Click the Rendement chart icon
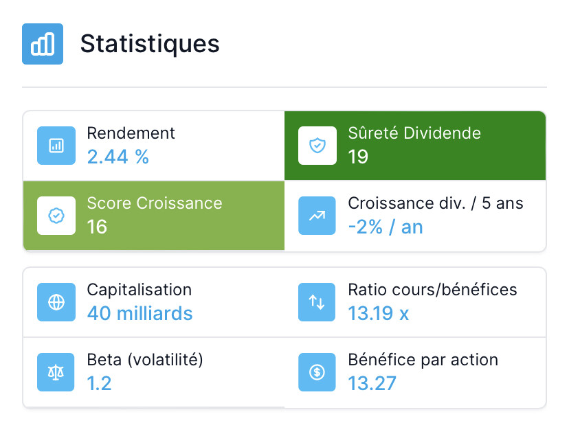Screen dimensions: 569x434 (x=56, y=146)
